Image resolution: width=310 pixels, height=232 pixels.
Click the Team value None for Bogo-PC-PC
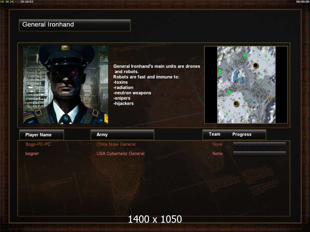coord(217,144)
